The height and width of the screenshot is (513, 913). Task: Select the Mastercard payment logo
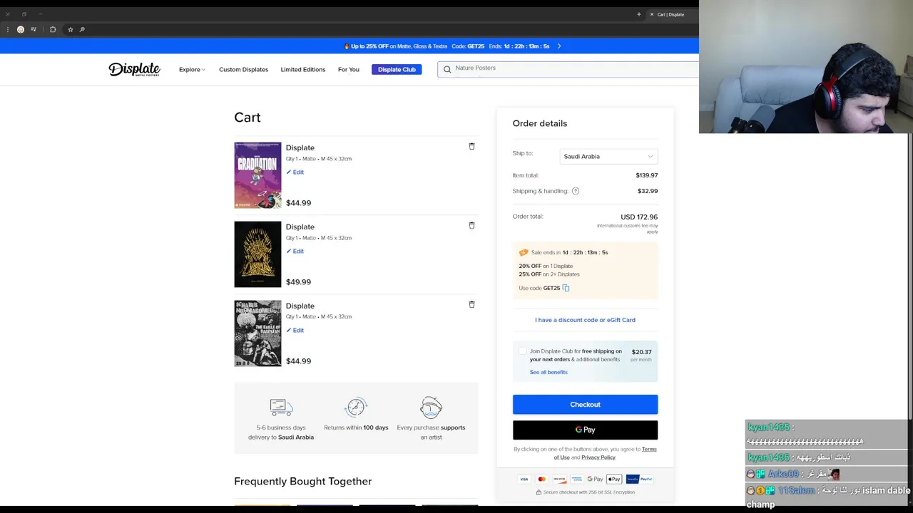(541, 479)
